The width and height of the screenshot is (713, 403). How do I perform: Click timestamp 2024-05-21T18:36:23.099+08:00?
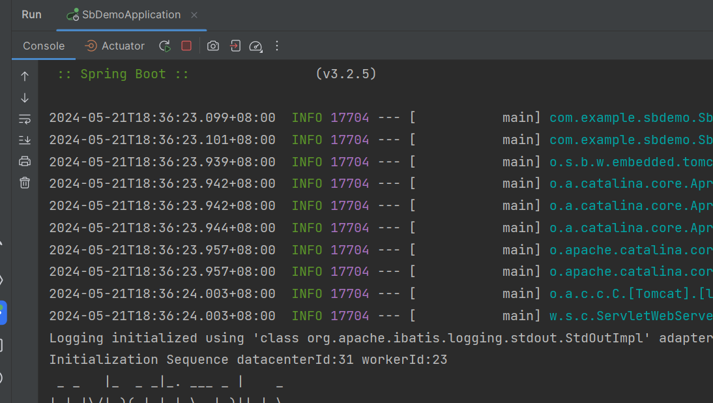click(x=162, y=118)
